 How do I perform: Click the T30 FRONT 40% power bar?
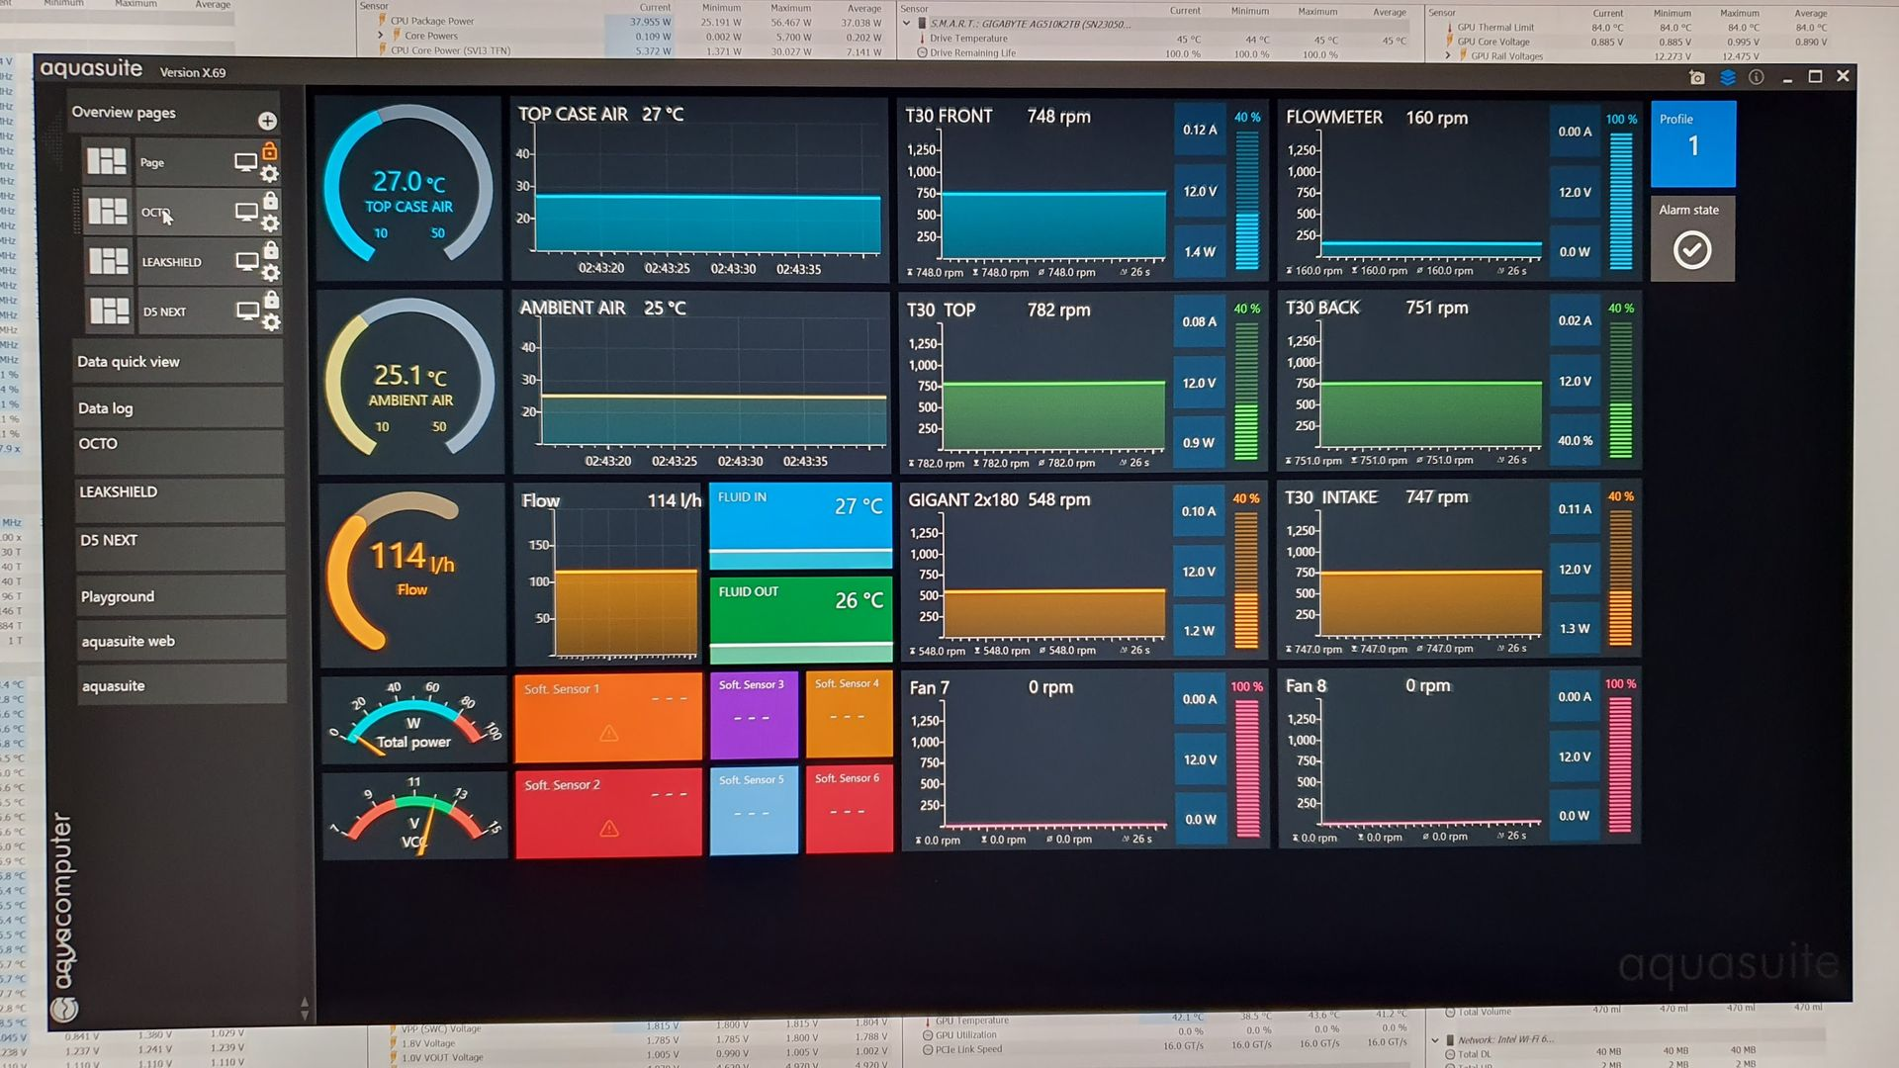[1247, 200]
